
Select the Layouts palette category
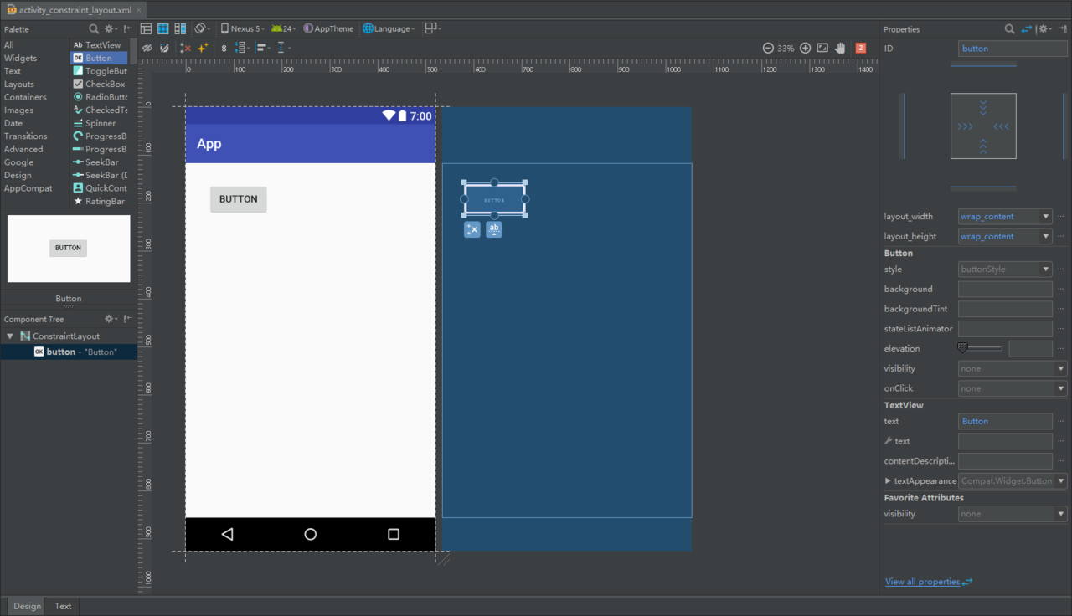(19, 85)
